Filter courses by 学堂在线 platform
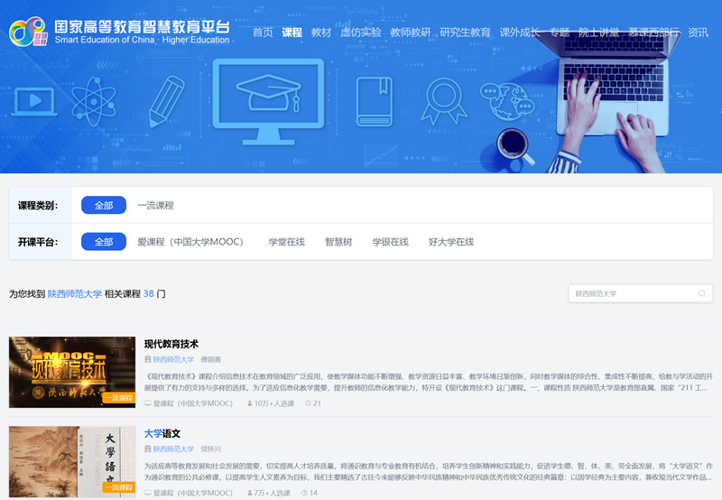This screenshot has width=722, height=500. tap(286, 242)
